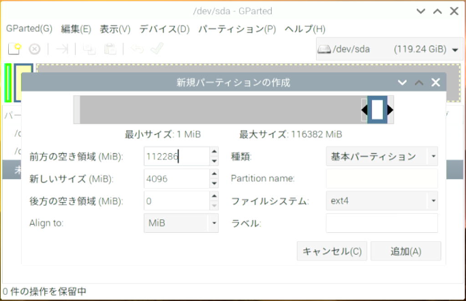The width and height of the screenshot is (466, 301).
Task: Click the 前方の空き領域 input field
Action: tap(176, 157)
